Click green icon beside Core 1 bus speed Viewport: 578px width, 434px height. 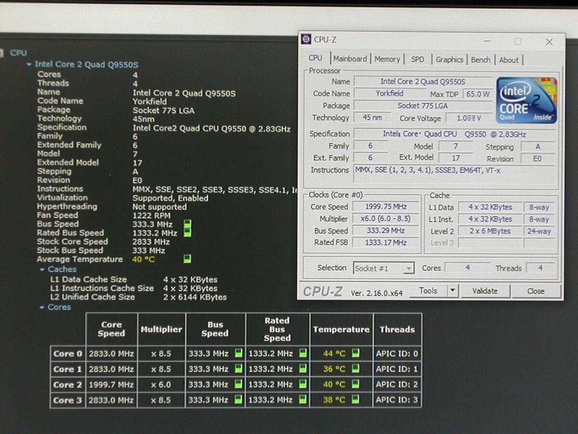click(x=238, y=369)
